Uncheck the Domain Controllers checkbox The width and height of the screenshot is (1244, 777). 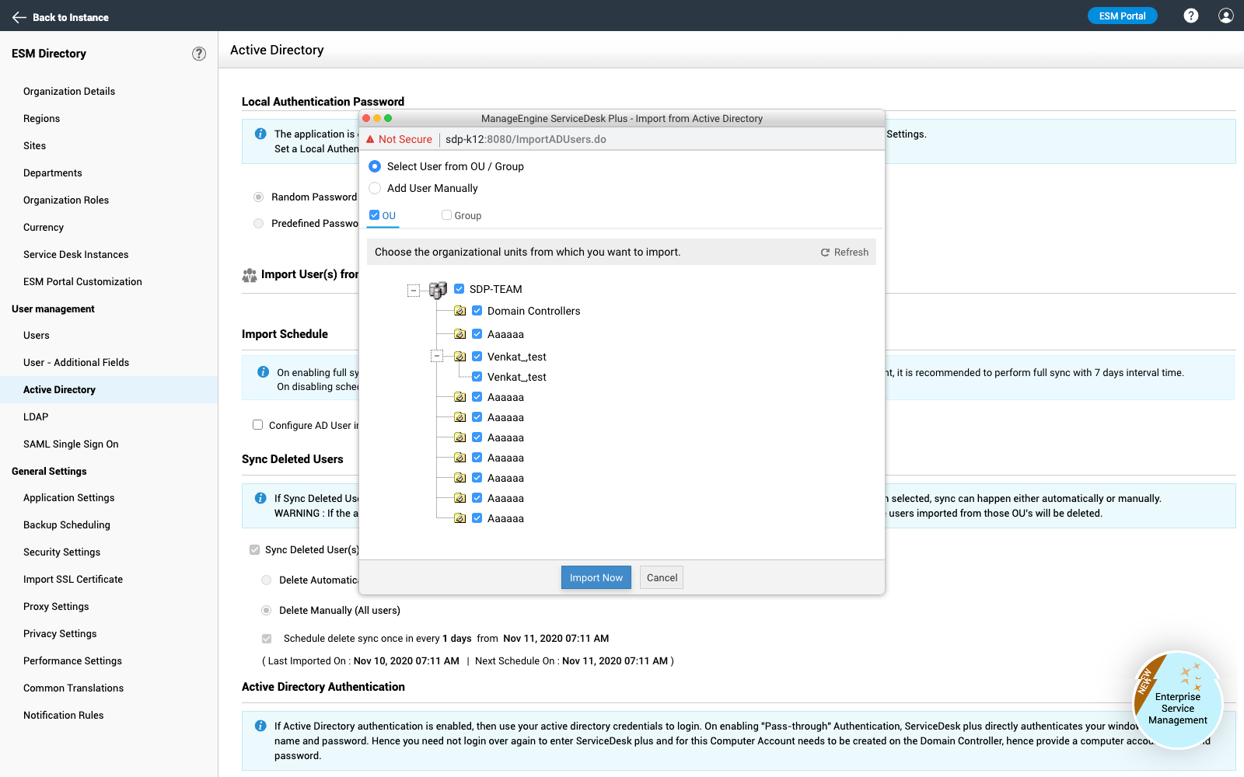(477, 311)
